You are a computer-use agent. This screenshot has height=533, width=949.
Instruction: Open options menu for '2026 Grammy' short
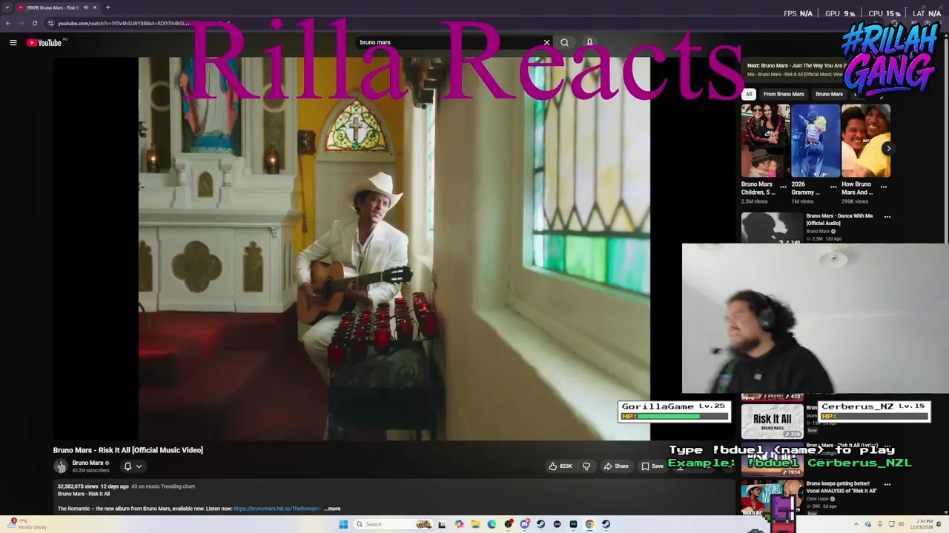click(x=833, y=187)
